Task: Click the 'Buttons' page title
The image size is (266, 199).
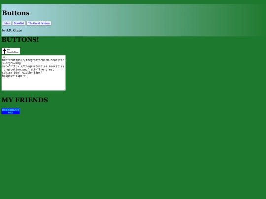Action: tap(16, 13)
